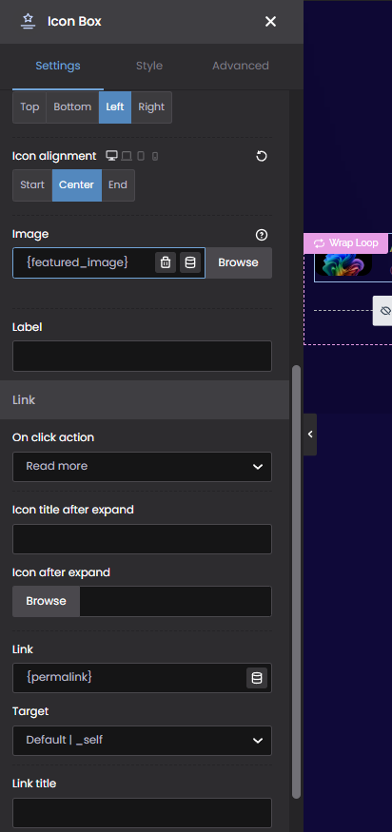Open help tooltip next to Image
This screenshot has height=832, width=392.
click(262, 235)
